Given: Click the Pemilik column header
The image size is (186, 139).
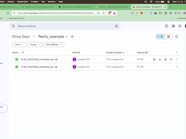Looking at the screenshot, I should pyautogui.click(x=76, y=53).
